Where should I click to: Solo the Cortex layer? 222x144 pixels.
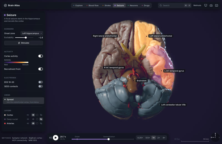(x=37, y=115)
